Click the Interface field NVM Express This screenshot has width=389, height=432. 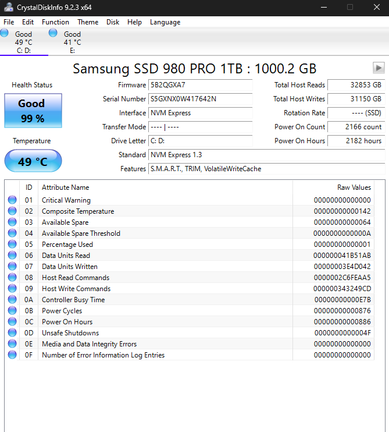click(200, 113)
